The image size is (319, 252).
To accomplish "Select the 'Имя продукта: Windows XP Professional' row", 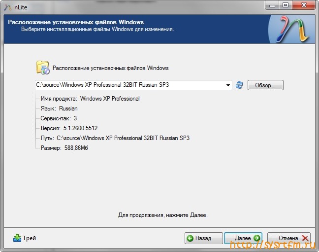I will [x=90, y=99].
